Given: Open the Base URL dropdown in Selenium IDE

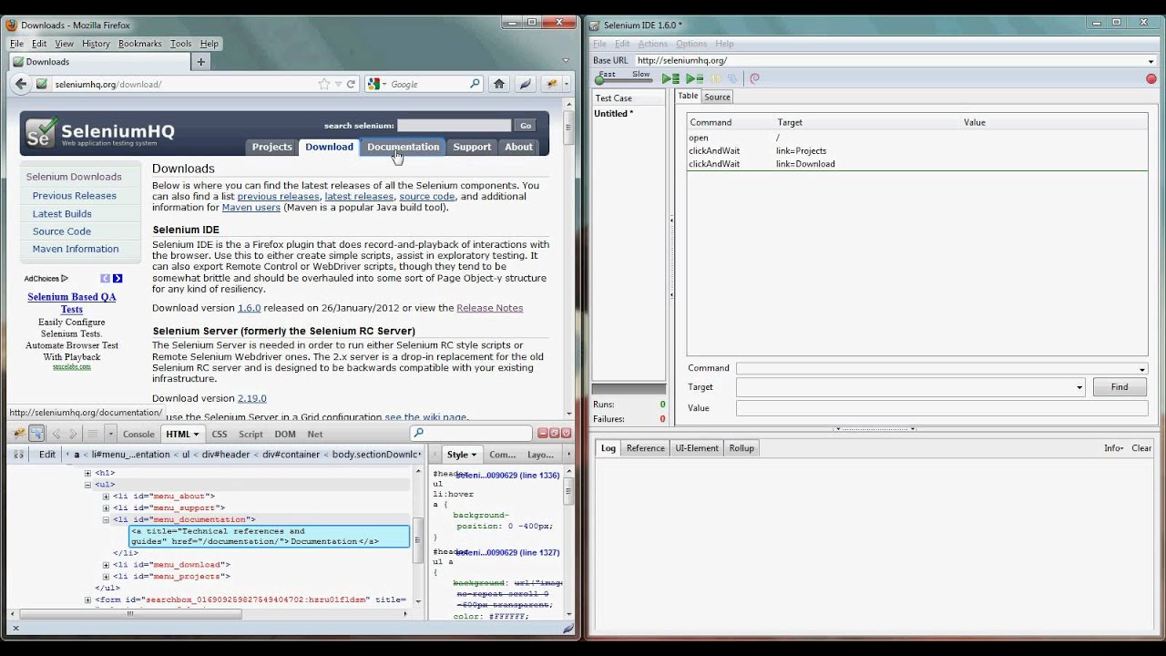Looking at the screenshot, I should (1151, 61).
